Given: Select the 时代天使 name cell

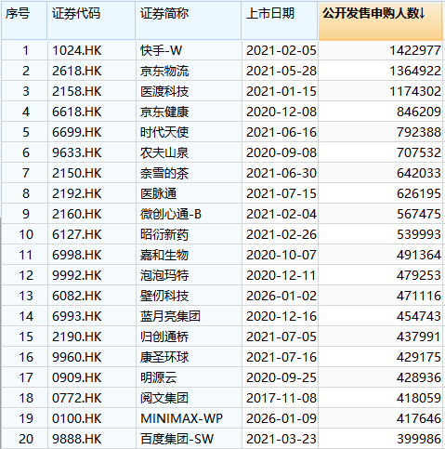Looking at the screenshot, I should [x=189, y=132].
